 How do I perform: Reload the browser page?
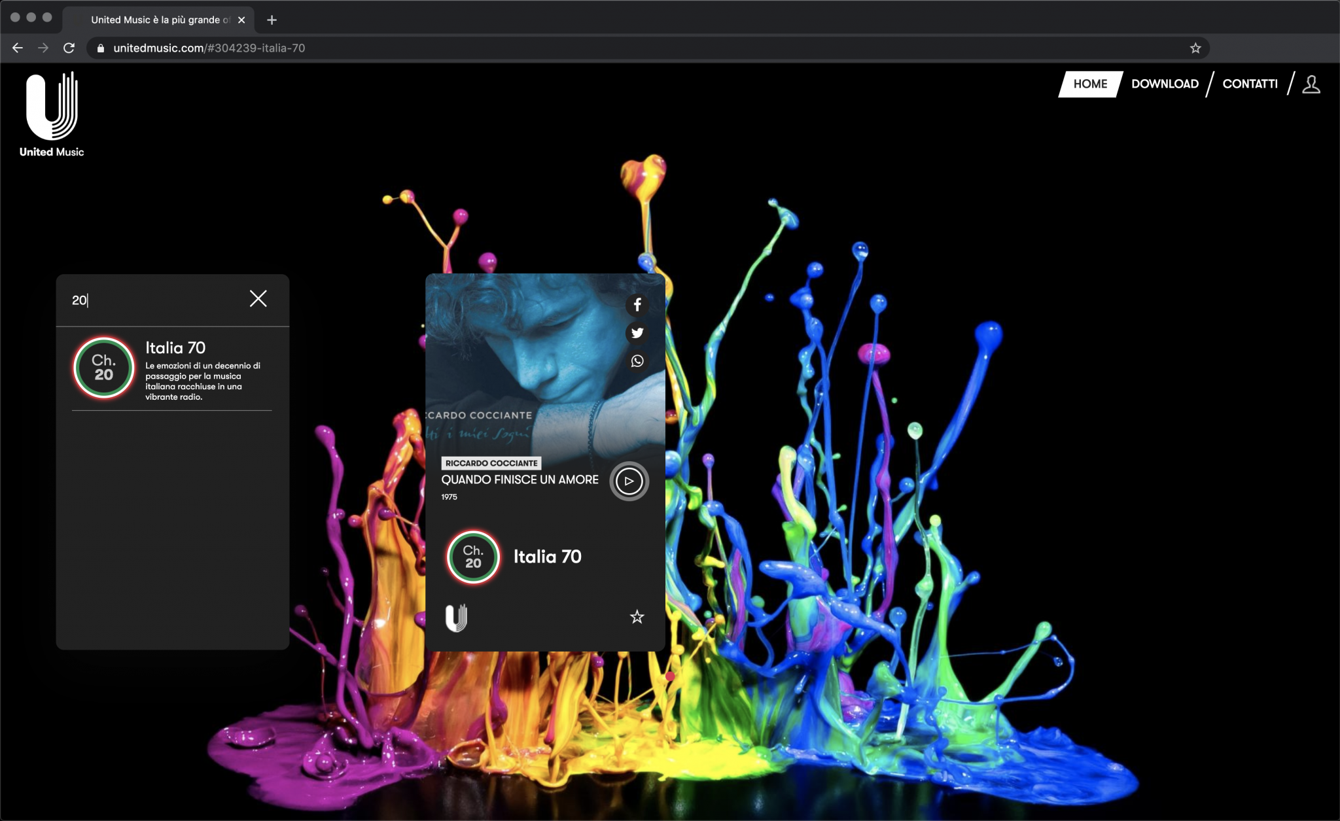[x=69, y=48]
